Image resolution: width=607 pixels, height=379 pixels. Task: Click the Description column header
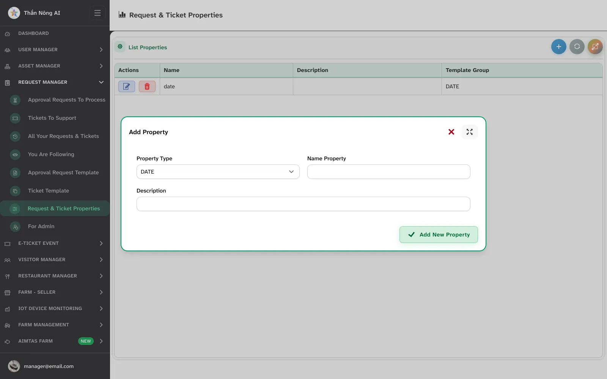click(x=367, y=70)
